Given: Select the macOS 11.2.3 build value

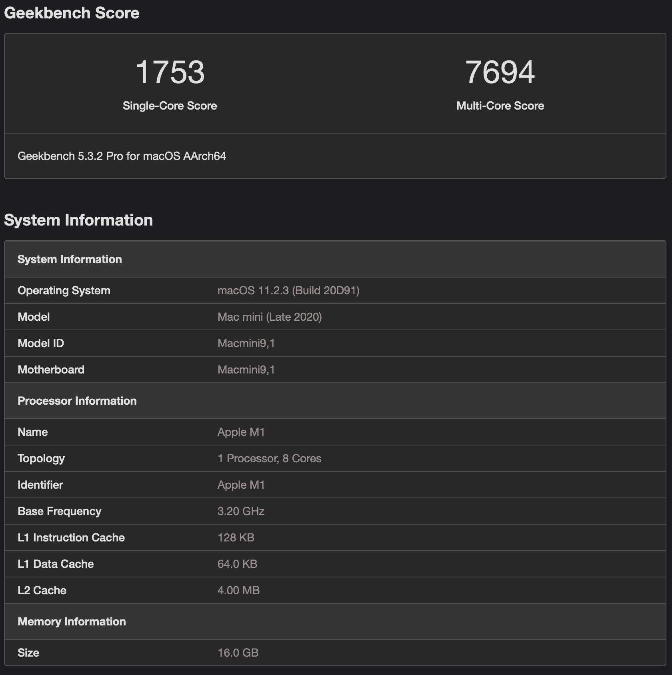Looking at the screenshot, I should tap(288, 290).
